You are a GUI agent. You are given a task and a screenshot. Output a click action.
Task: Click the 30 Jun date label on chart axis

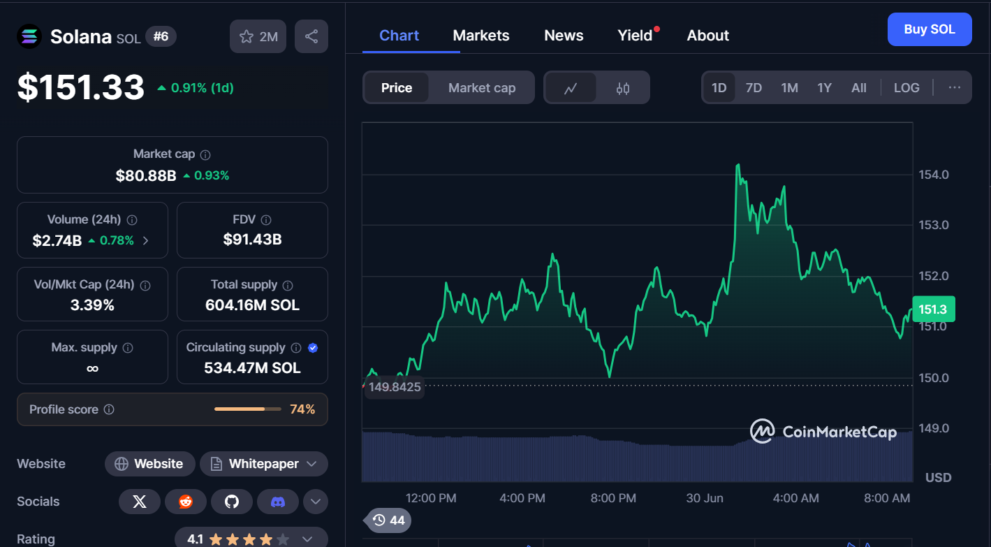(705, 498)
